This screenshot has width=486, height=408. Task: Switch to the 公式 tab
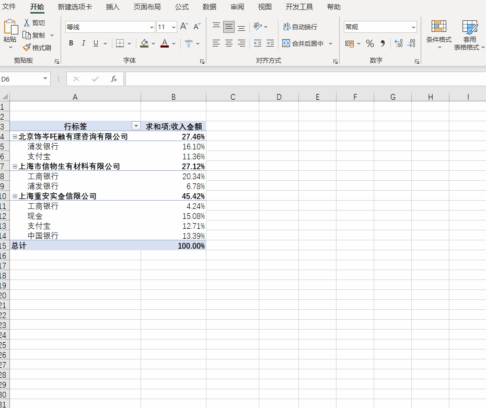click(x=182, y=7)
